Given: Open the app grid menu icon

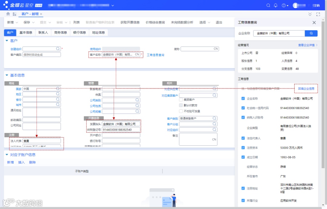Looking at the screenshot, I should click(15, 14).
